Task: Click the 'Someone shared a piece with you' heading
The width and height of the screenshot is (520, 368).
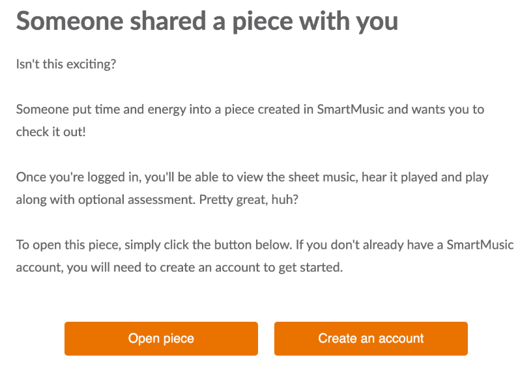Action: pos(207,21)
